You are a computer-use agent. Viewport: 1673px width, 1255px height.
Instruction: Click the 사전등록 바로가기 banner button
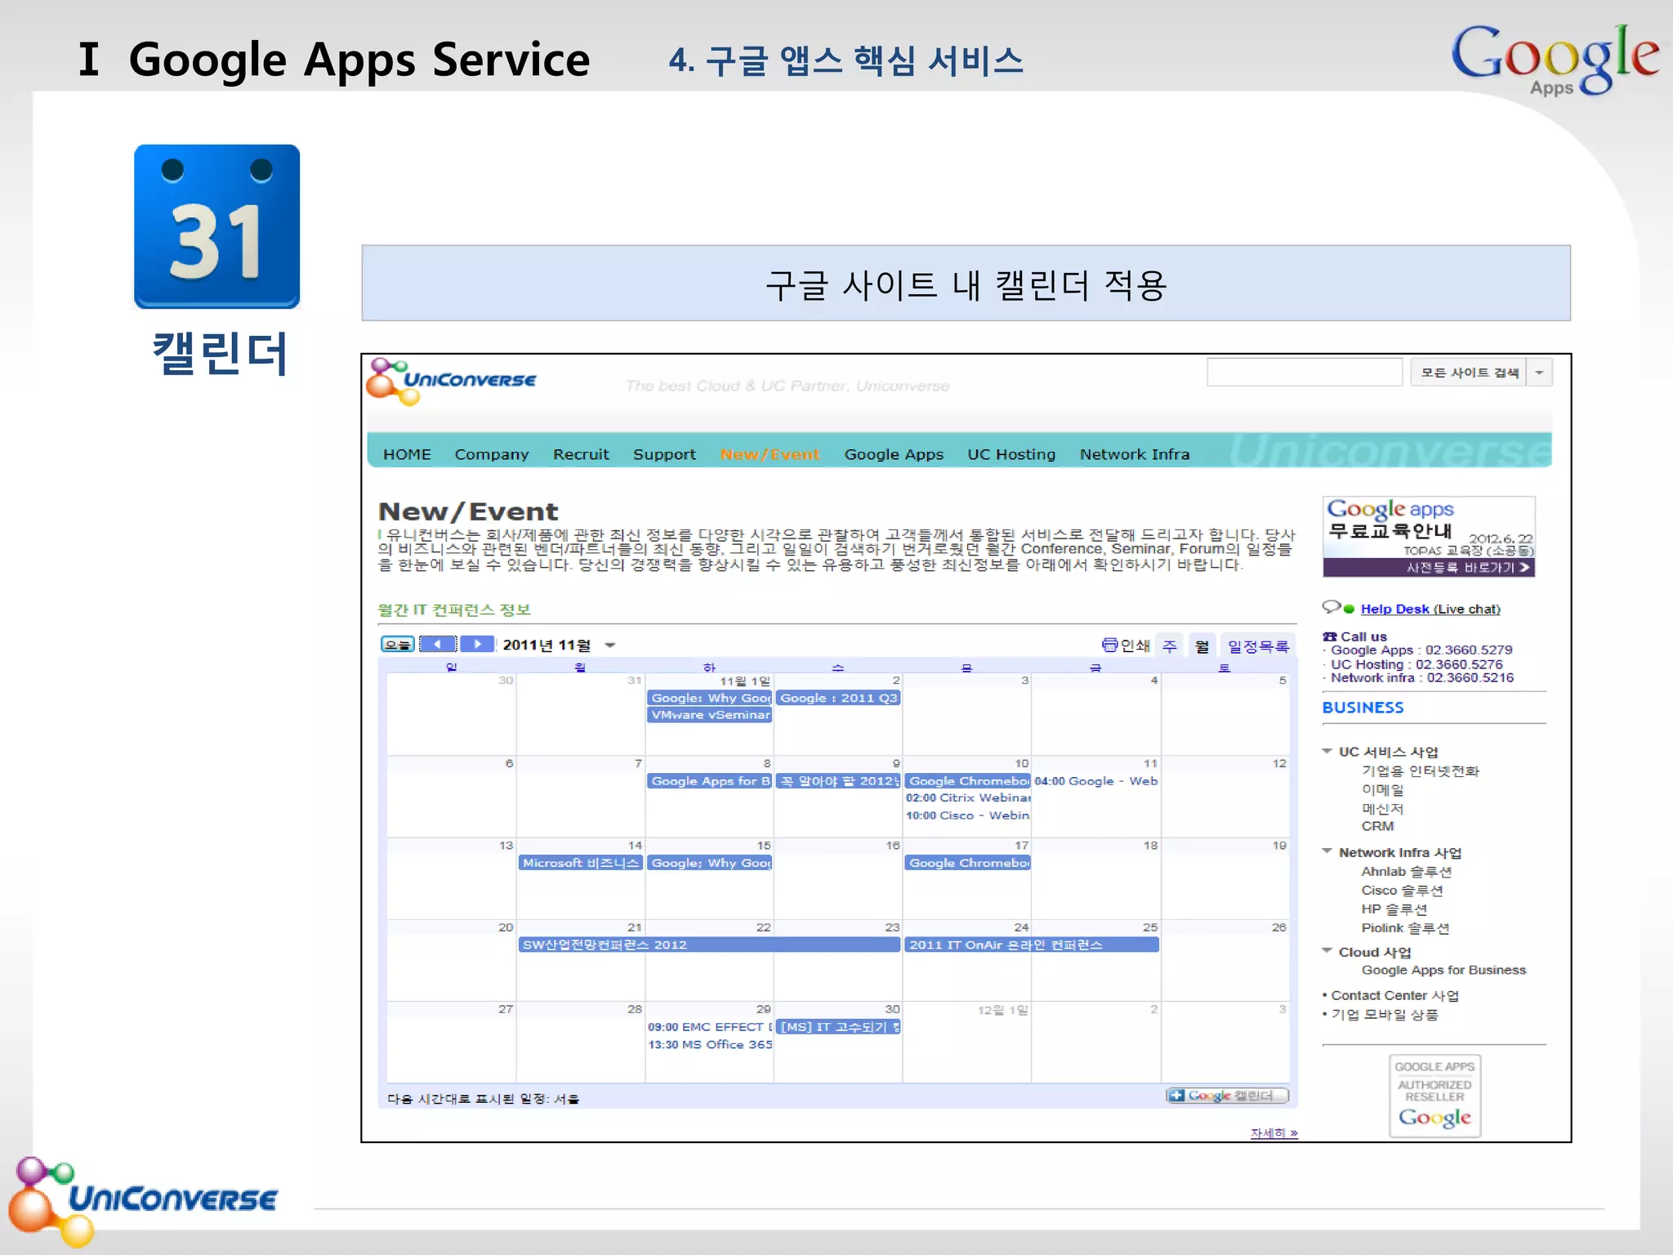[x=1429, y=567]
